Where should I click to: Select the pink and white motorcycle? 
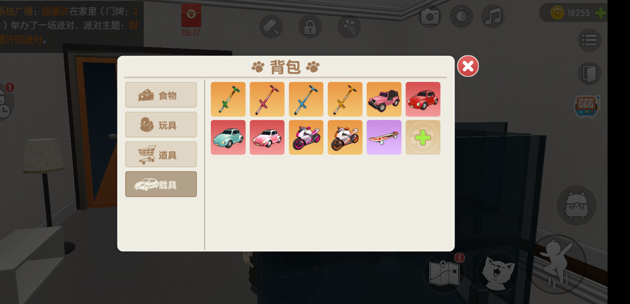[306, 137]
